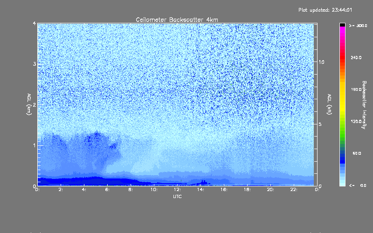Click the '>= 300.0' colorbar value
The image size is (373, 233).
pyautogui.click(x=358, y=26)
